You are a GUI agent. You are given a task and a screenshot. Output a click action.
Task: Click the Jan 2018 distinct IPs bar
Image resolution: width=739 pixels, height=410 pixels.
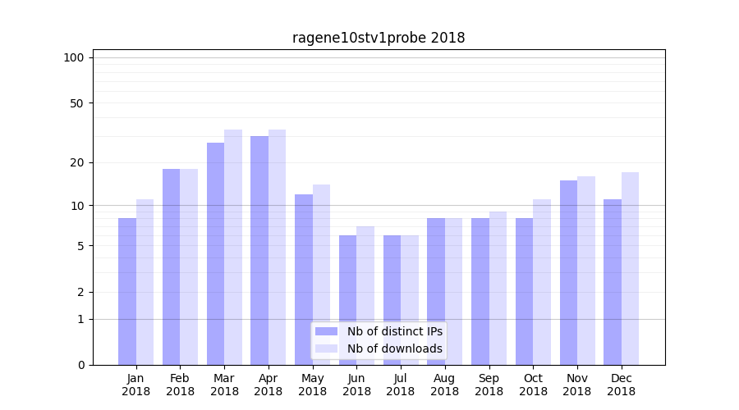click(x=127, y=291)
